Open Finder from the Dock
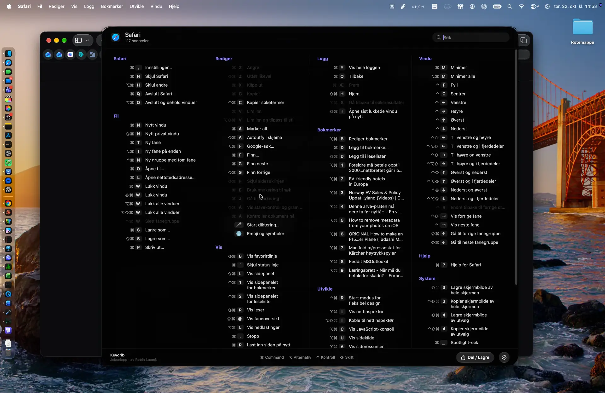Screen dimensions: 605x393 (x=9, y=54)
